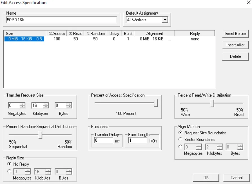Decrease Reply Size Bytes with down arrow
The image size is (252, 184).
(69, 173)
